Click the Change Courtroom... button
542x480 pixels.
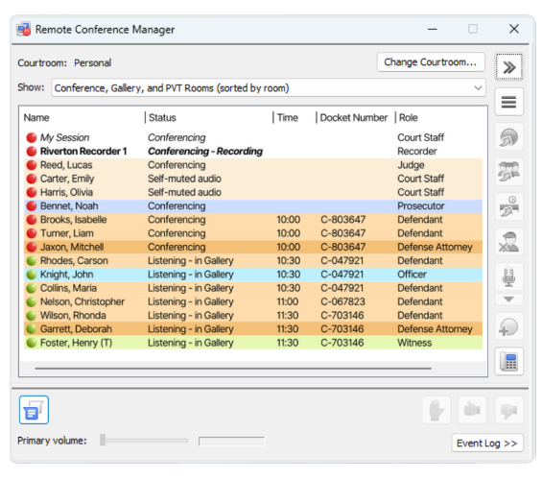click(x=431, y=62)
